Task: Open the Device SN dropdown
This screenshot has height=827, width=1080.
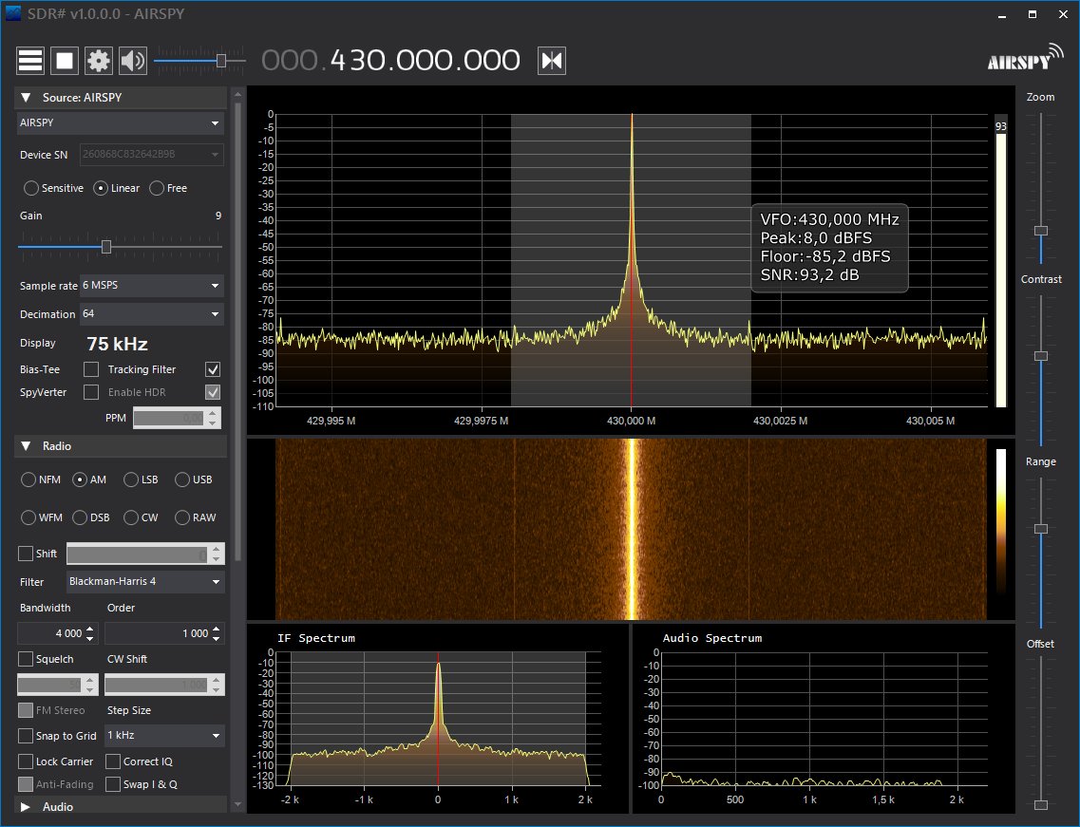Action: pyautogui.click(x=152, y=154)
